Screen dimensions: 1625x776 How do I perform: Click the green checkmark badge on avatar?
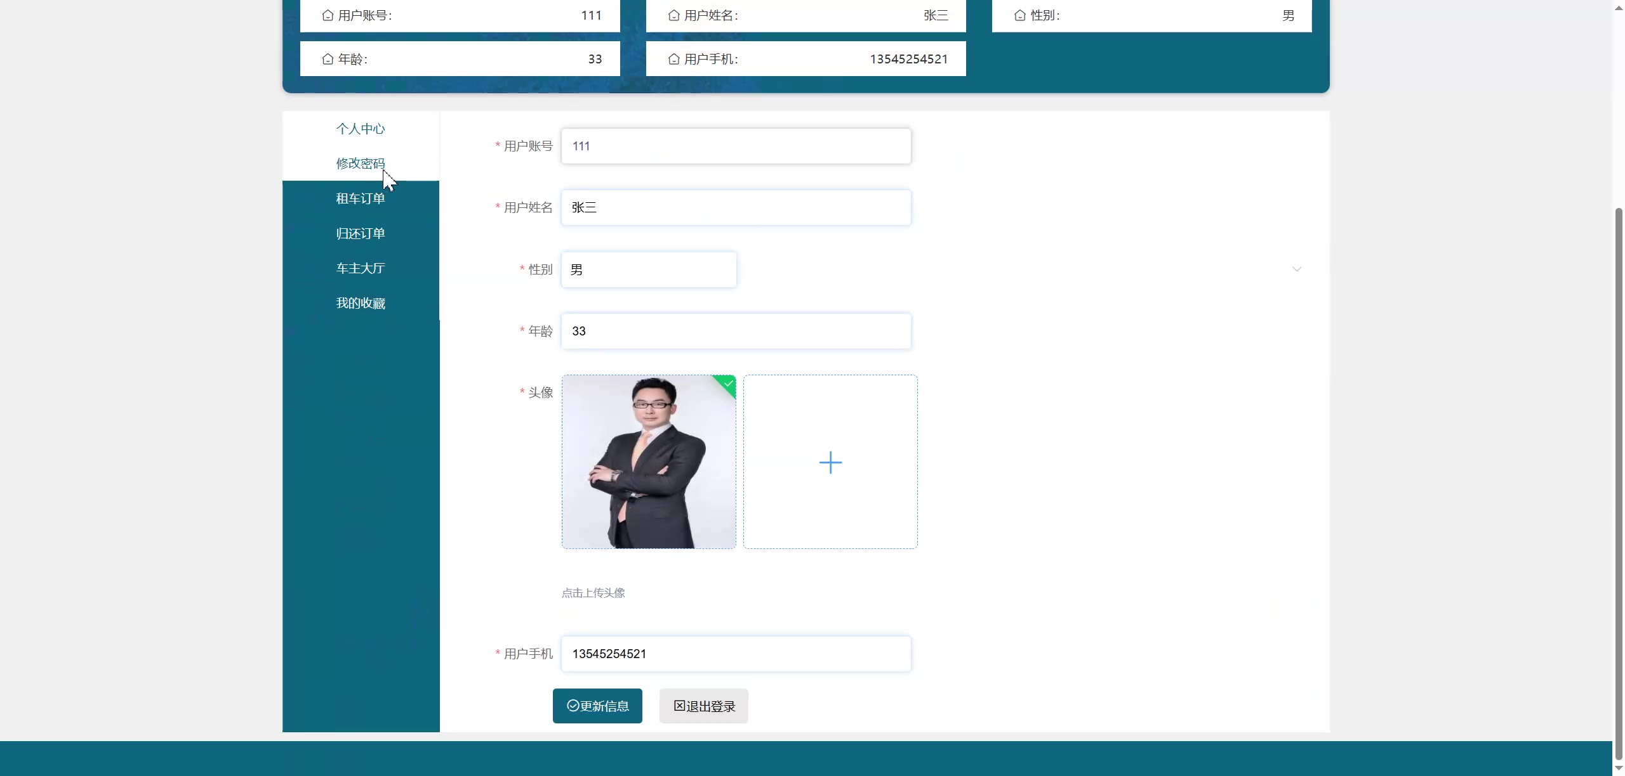728,384
